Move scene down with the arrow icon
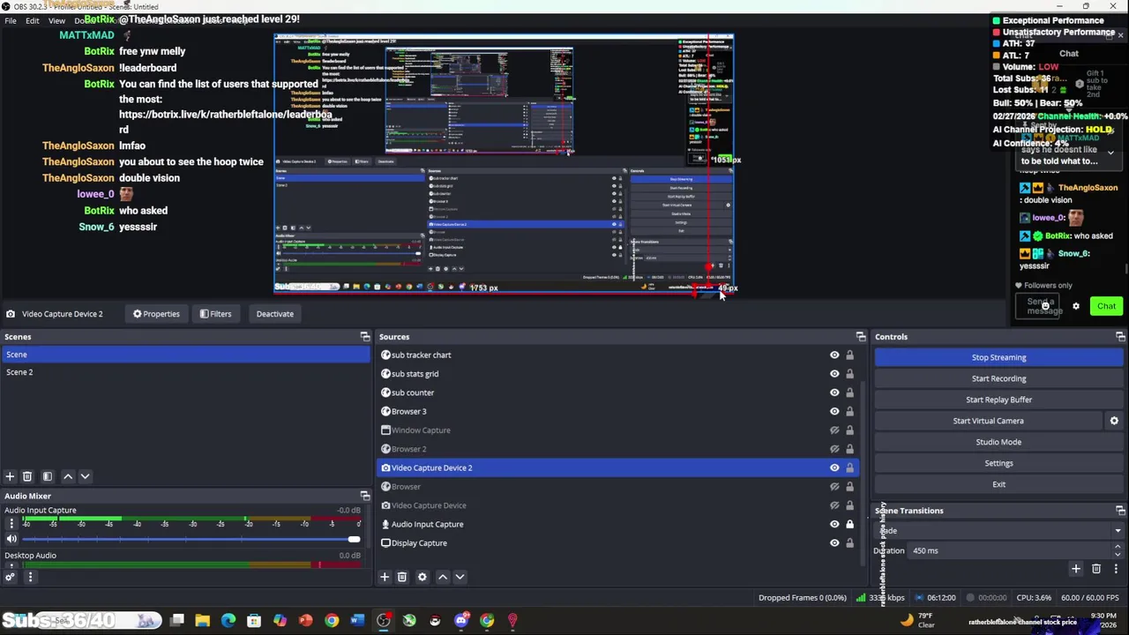 (x=85, y=476)
